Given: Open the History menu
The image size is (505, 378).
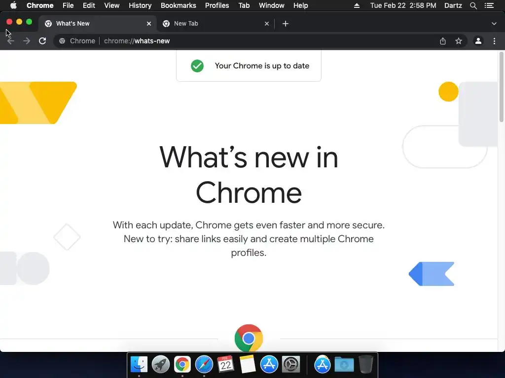Looking at the screenshot, I should [140, 5].
